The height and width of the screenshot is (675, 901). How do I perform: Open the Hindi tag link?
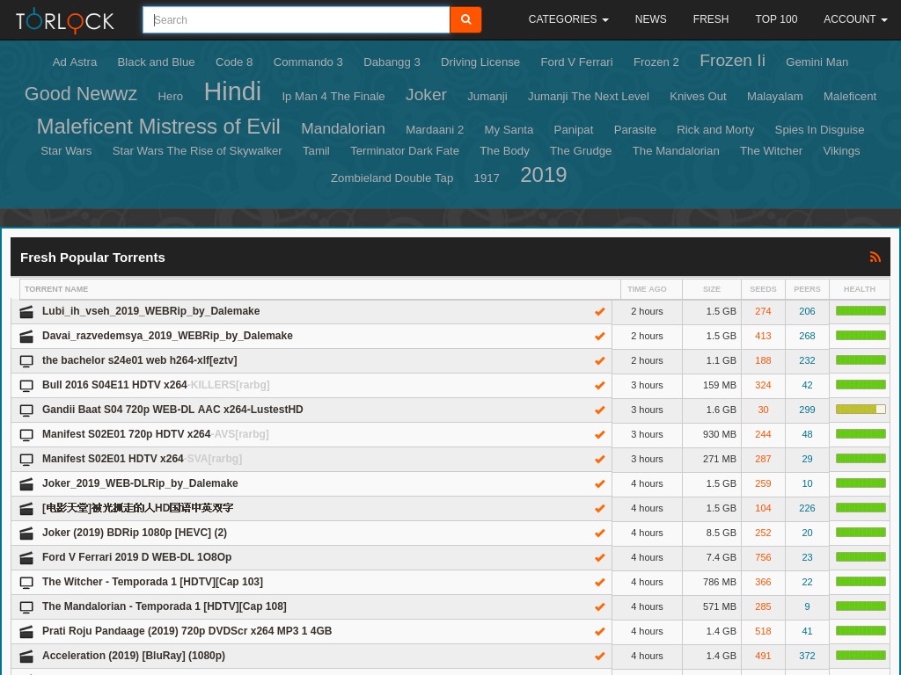[232, 91]
